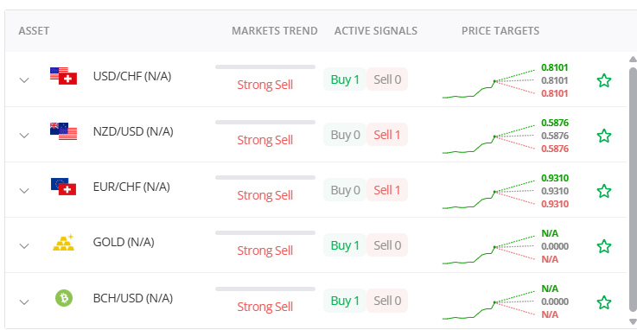The height and width of the screenshot is (330, 637).
Task: Open the BCH/USD row chevron
Action: point(24,302)
